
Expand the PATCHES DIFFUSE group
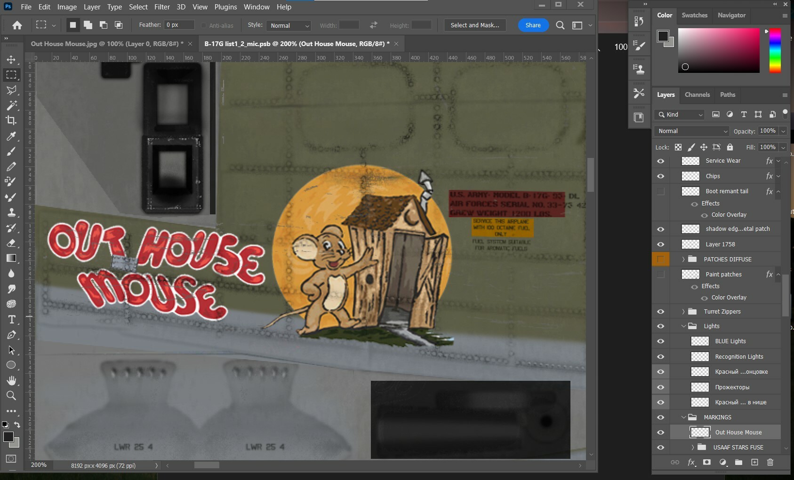coord(683,260)
